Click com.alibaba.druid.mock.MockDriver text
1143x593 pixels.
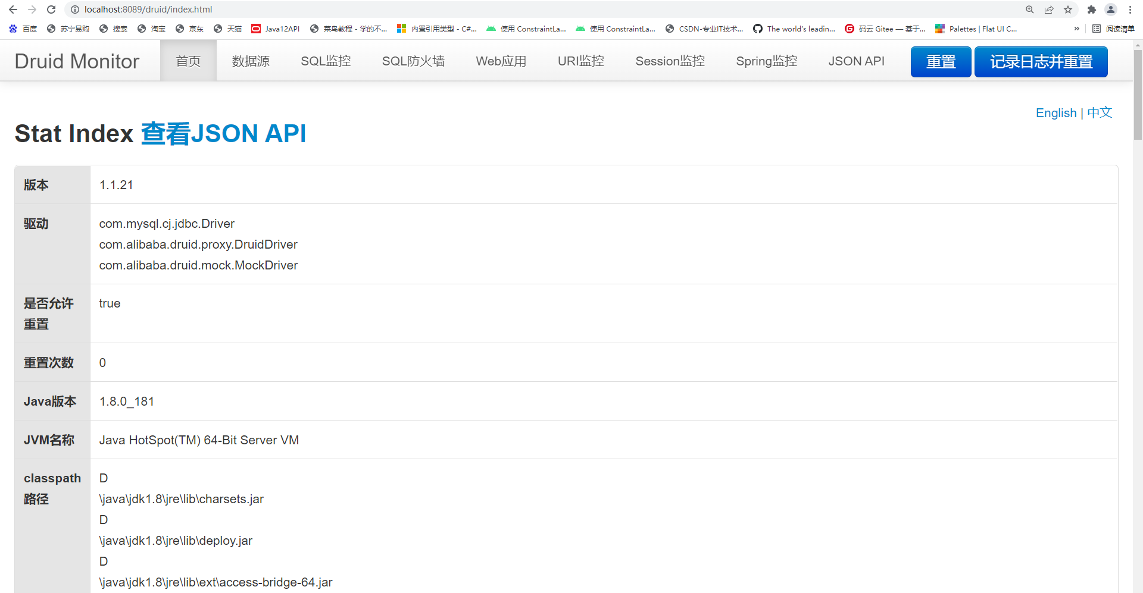point(198,265)
